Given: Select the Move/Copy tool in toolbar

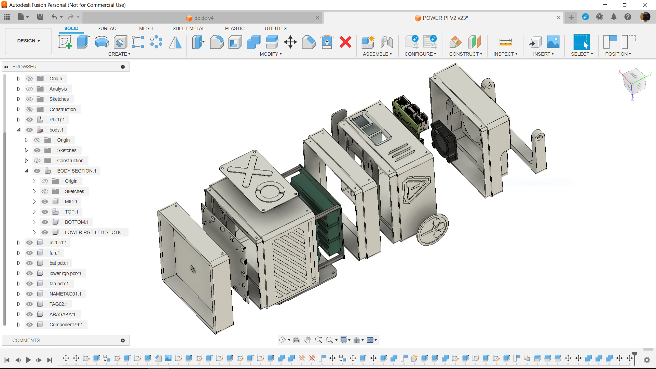Looking at the screenshot, I should tap(290, 42).
